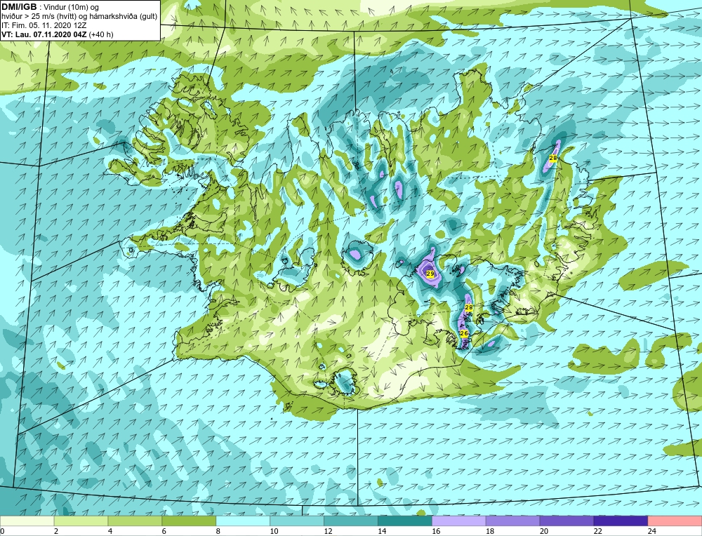The width and height of the screenshot is (702, 536).
Task: Click the legend scale number 8
Action: pos(218,531)
